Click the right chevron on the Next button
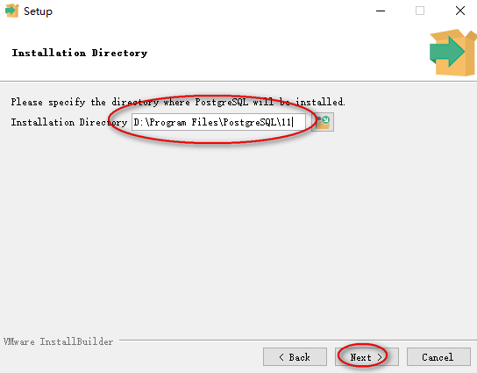477x373 pixels. click(380, 357)
